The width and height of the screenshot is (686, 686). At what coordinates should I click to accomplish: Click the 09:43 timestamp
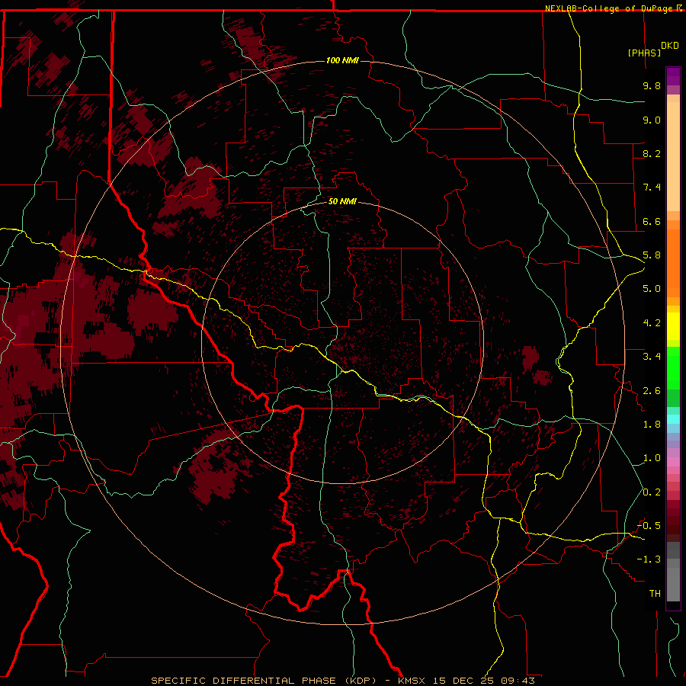click(518, 681)
